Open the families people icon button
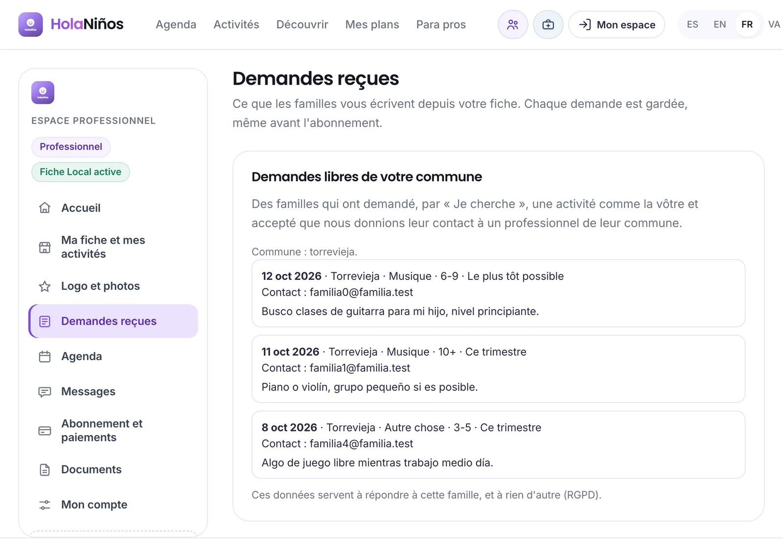Viewport: 783px width, 549px height. (513, 24)
